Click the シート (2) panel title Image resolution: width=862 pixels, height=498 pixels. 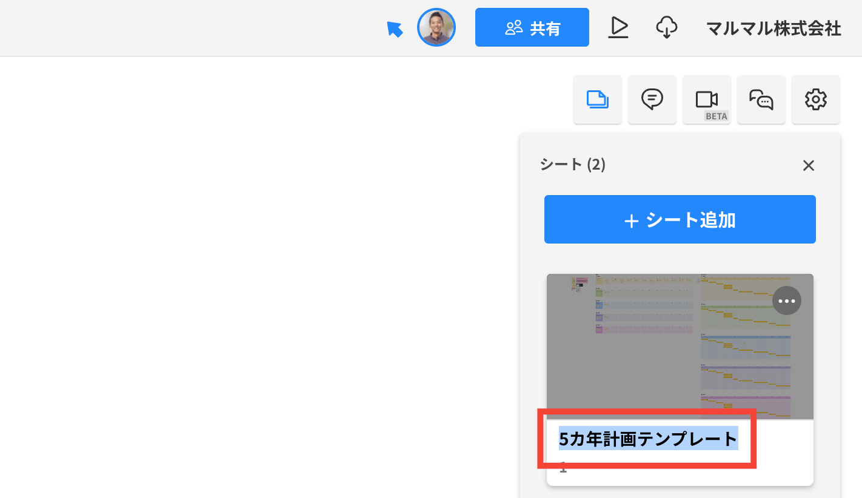573,164
